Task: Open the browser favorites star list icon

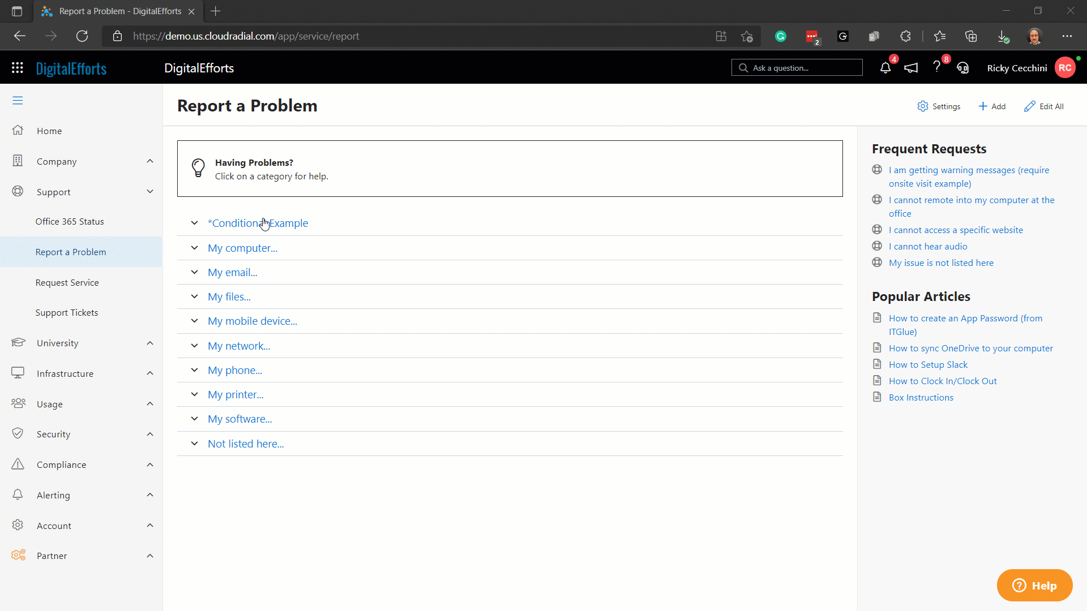Action: [x=940, y=36]
